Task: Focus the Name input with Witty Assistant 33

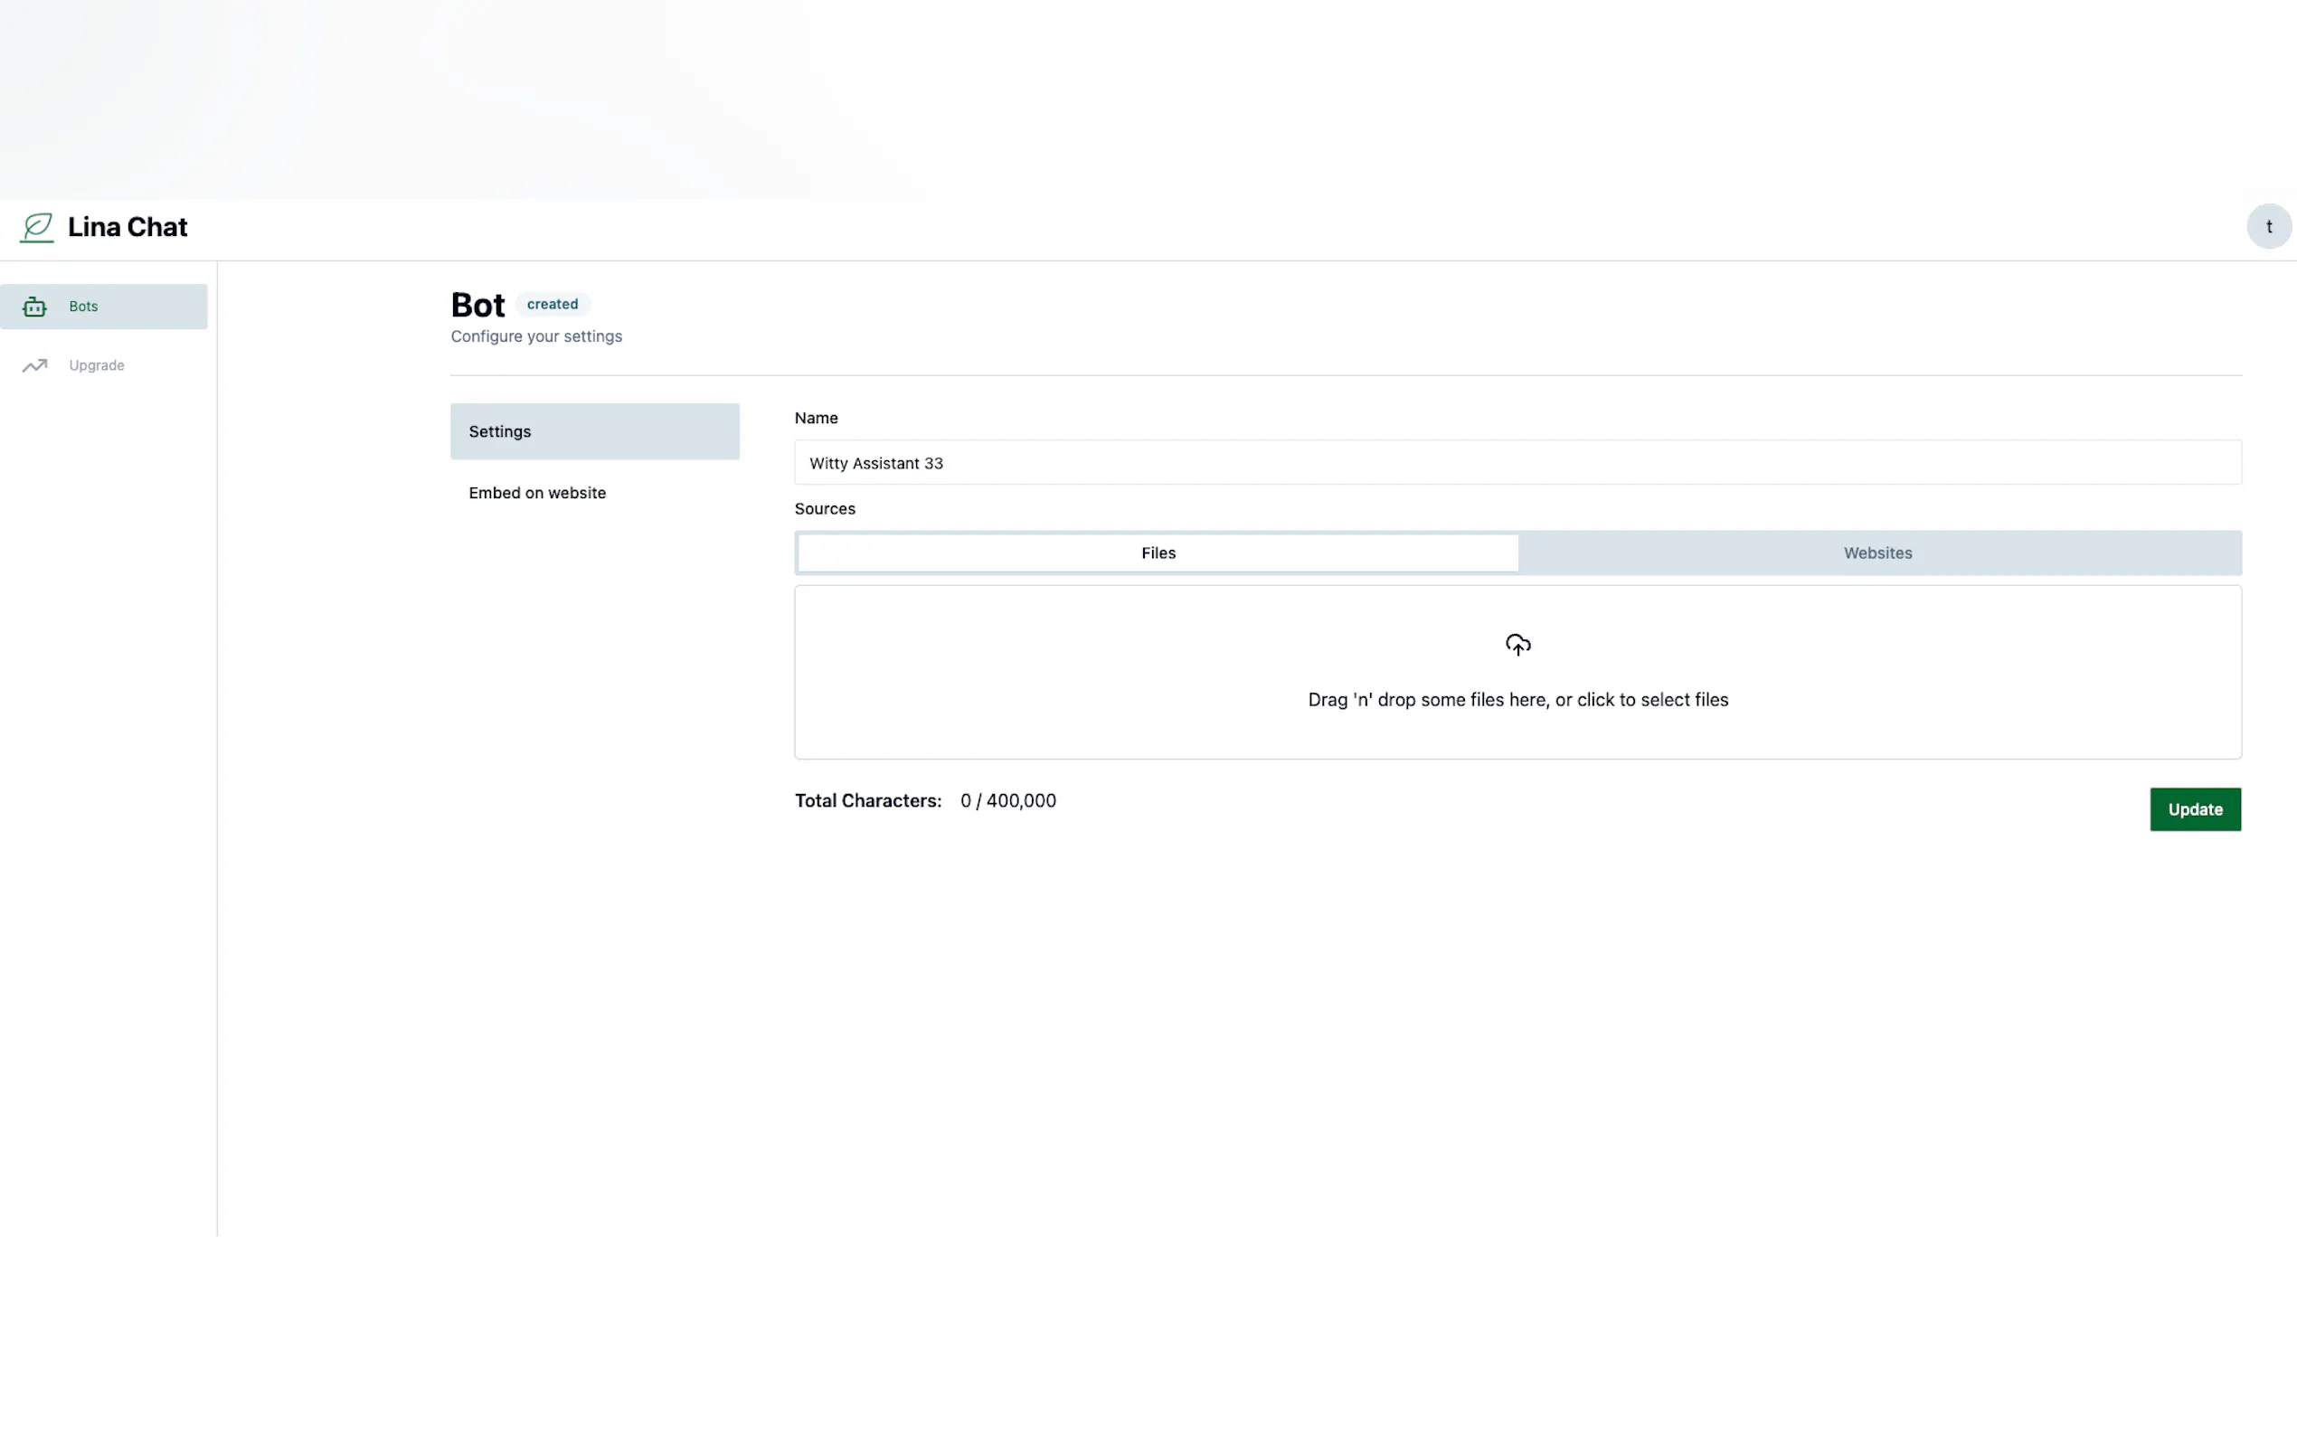Action: (x=1517, y=462)
